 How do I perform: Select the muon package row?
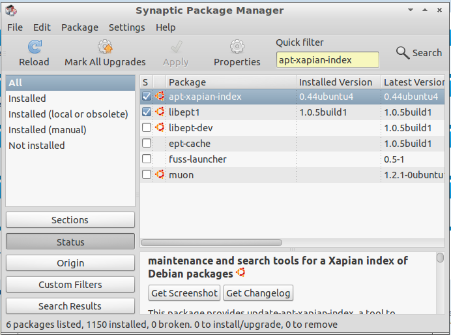click(292, 174)
